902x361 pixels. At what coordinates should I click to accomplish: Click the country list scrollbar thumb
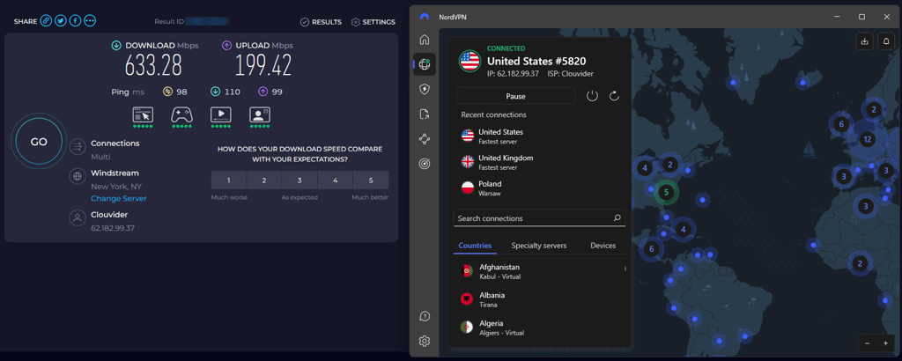tap(625, 268)
